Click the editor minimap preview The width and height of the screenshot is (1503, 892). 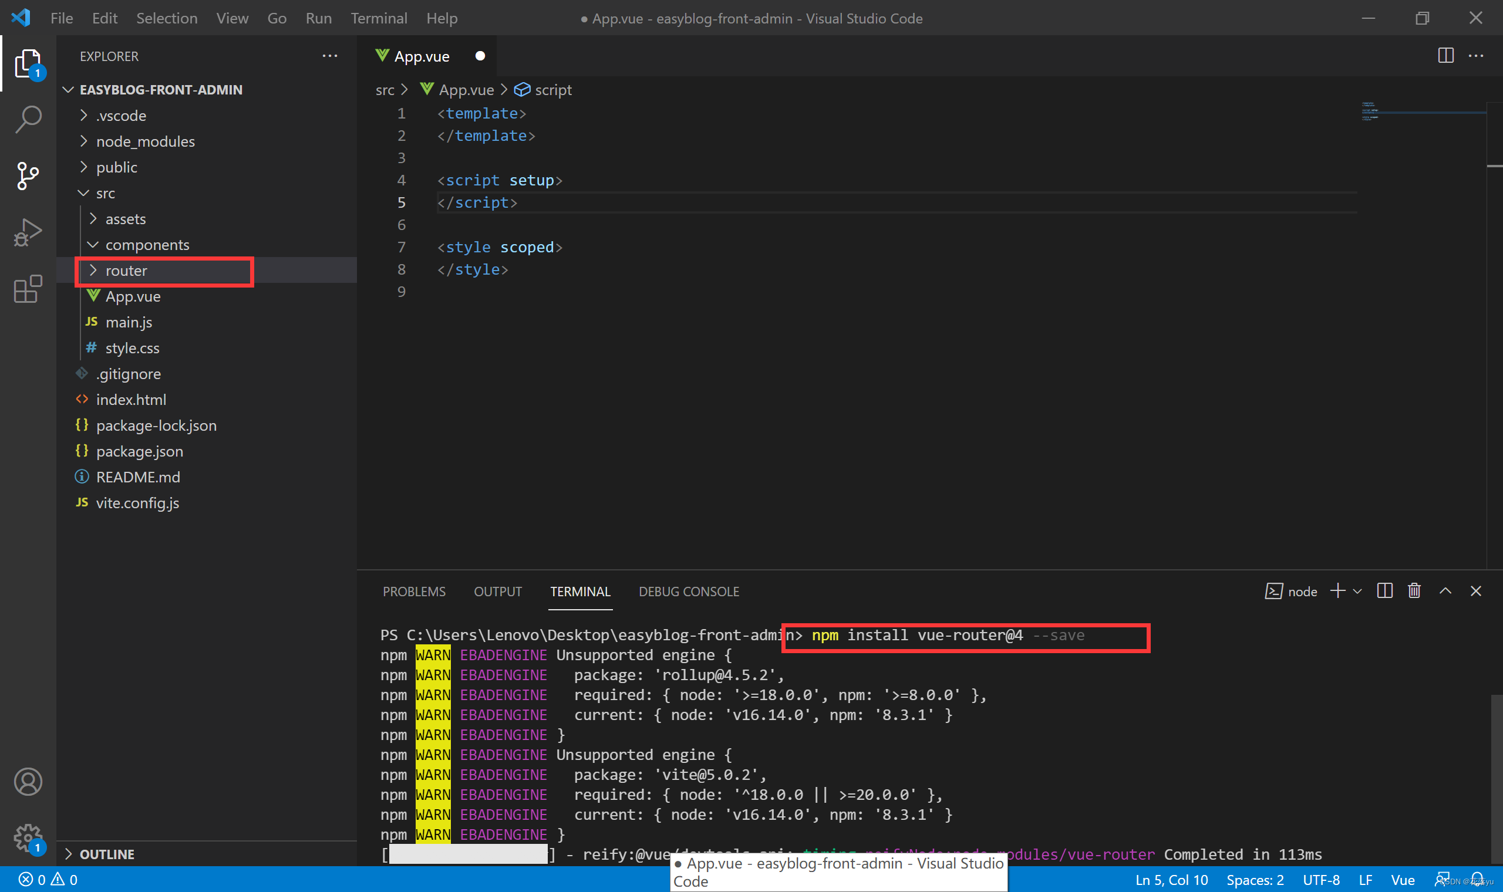1423,112
